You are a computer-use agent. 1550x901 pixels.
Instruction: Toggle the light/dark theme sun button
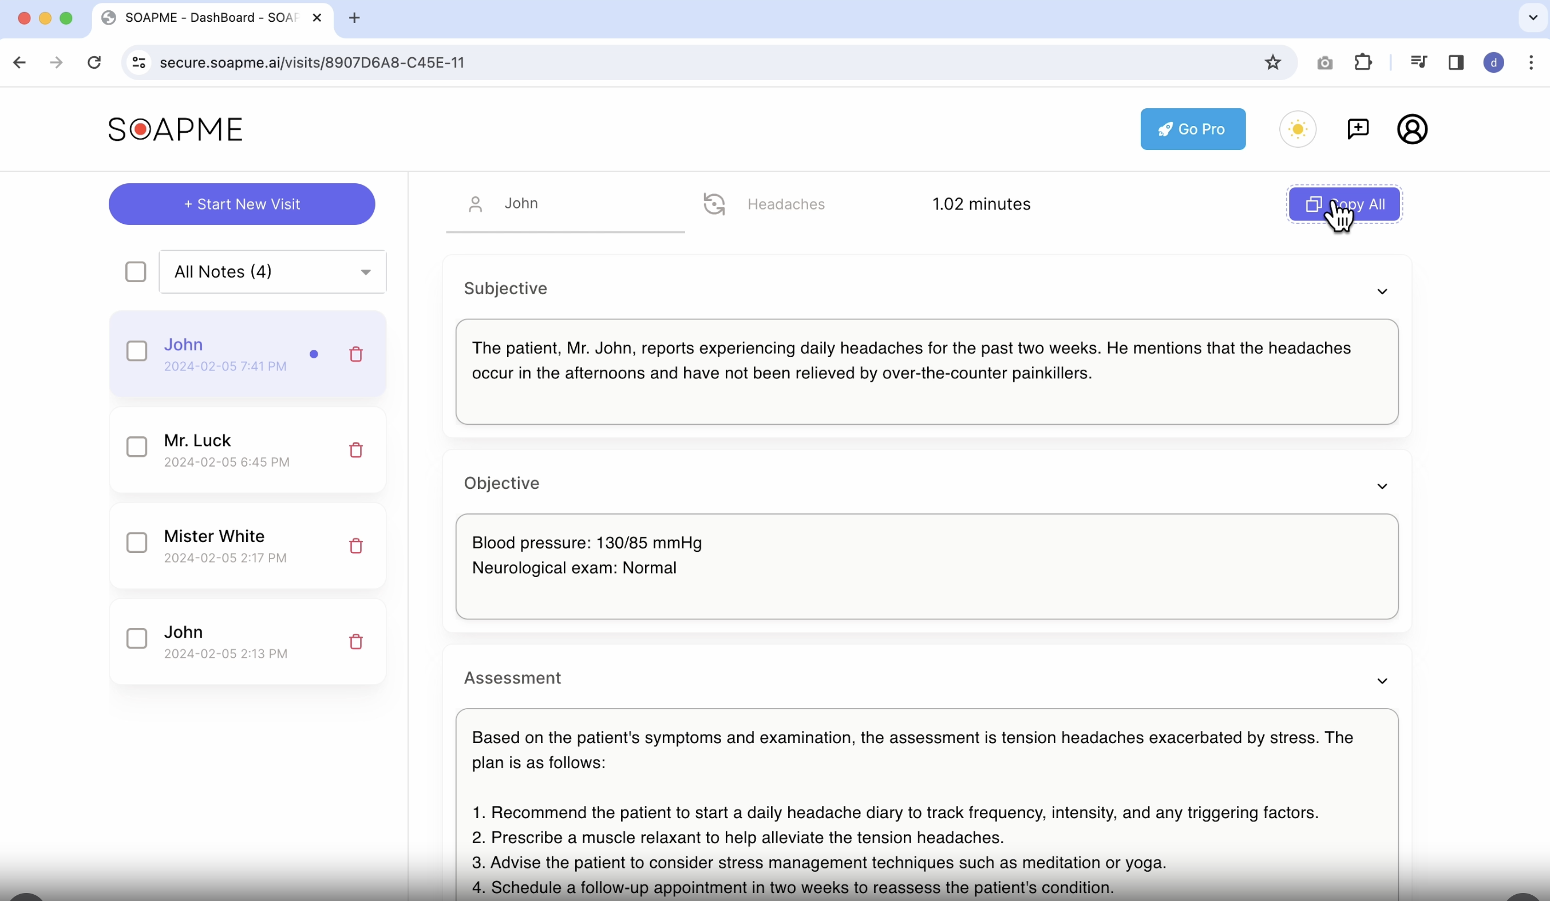pyautogui.click(x=1298, y=129)
